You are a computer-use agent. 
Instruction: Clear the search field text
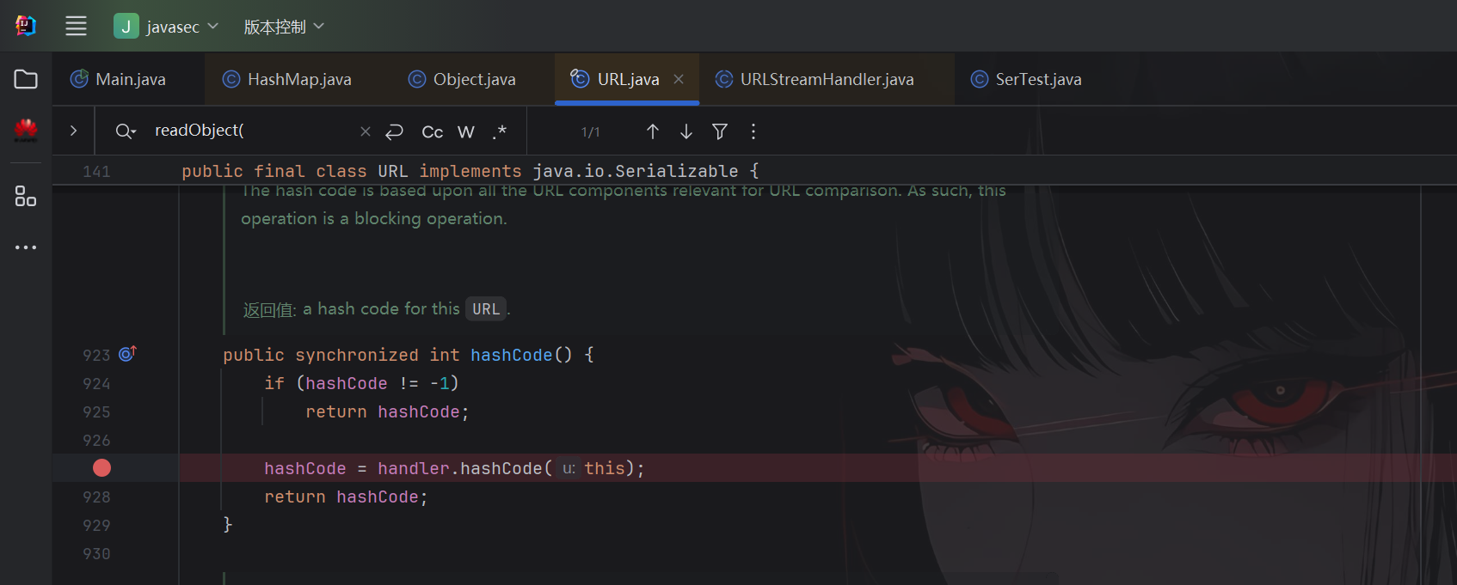click(x=366, y=131)
